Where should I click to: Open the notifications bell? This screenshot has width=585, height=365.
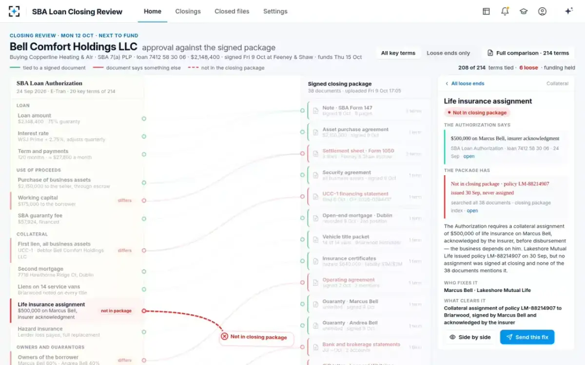point(505,11)
